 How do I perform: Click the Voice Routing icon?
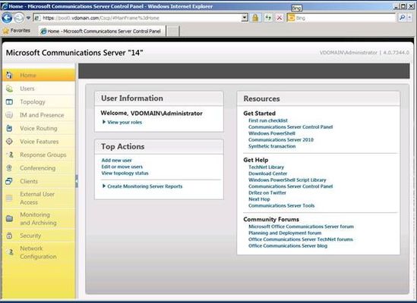click(9, 129)
